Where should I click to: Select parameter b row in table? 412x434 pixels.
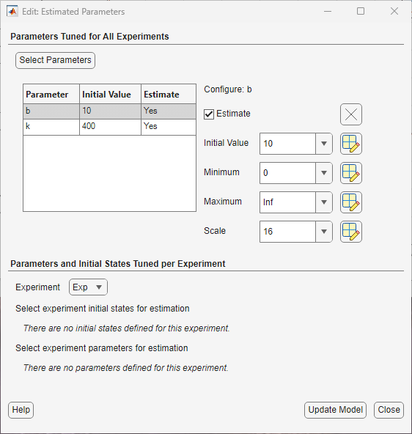coord(109,111)
